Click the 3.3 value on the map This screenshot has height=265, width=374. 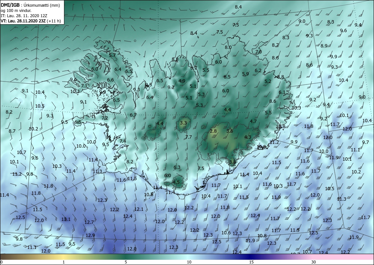tap(183, 123)
